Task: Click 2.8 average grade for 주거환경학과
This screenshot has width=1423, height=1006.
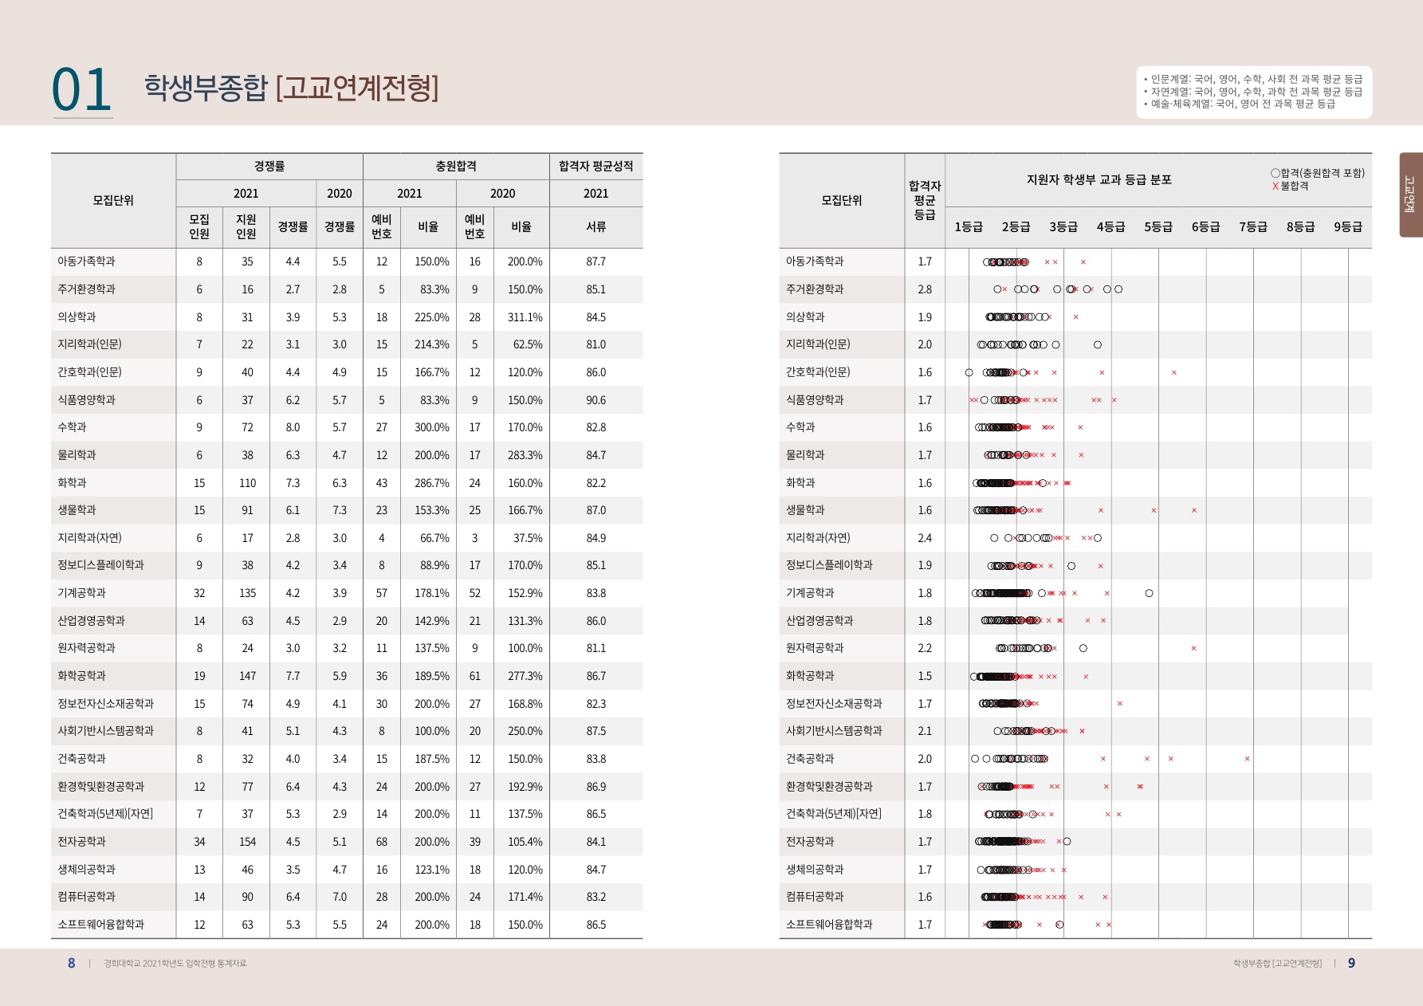Action: click(925, 289)
